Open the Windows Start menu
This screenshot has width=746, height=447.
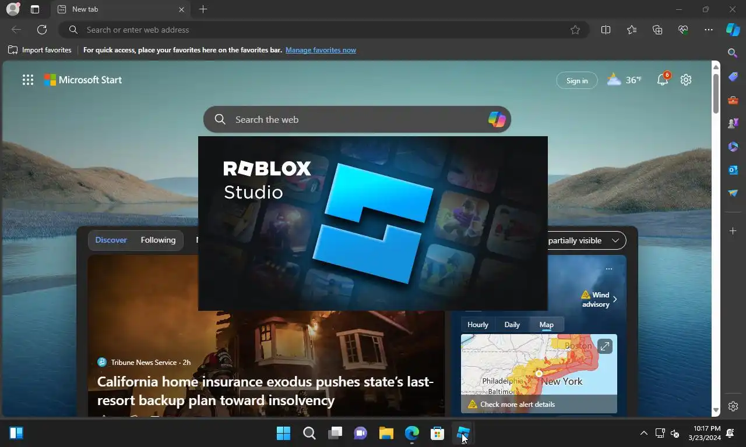coord(283,433)
